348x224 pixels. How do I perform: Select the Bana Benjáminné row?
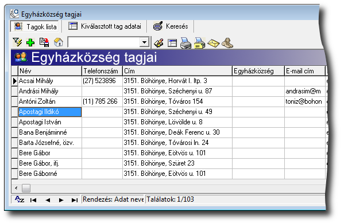click(168, 132)
